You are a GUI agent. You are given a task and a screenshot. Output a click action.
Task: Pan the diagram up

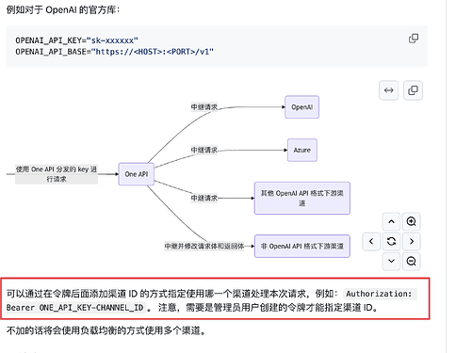391,221
